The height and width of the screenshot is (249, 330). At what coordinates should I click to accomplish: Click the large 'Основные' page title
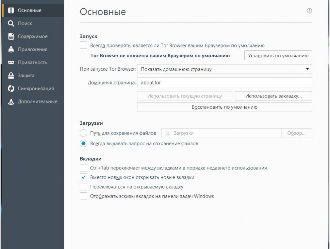(x=103, y=11)
